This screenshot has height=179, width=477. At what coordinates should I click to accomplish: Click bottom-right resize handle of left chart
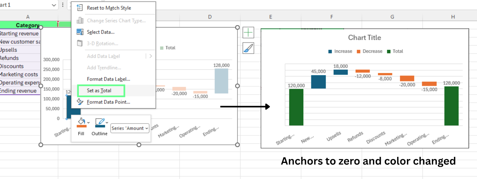click(x=237, y=145)
